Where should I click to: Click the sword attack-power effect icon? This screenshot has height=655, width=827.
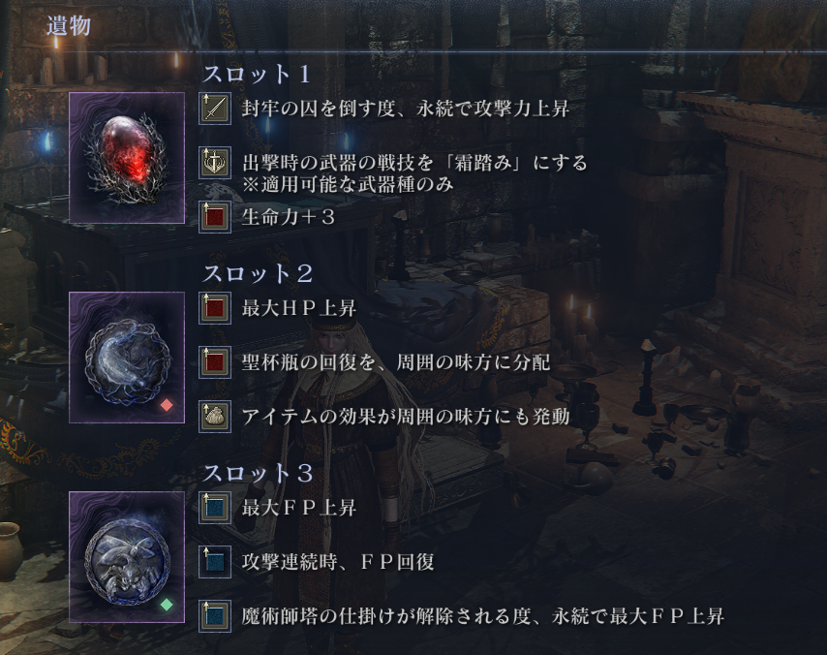[x=215, y=109]
